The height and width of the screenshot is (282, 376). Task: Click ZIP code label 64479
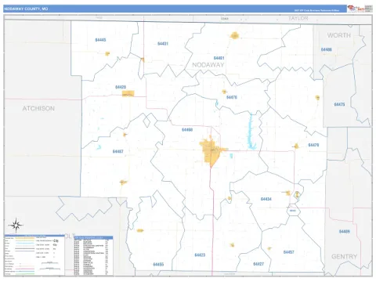tap(313, 145)
